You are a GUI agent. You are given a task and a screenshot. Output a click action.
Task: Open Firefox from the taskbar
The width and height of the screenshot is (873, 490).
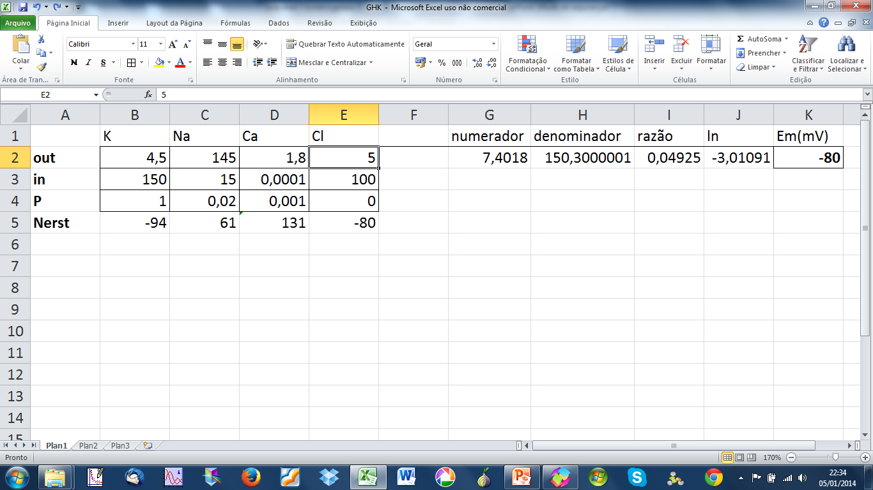point(251,477)
